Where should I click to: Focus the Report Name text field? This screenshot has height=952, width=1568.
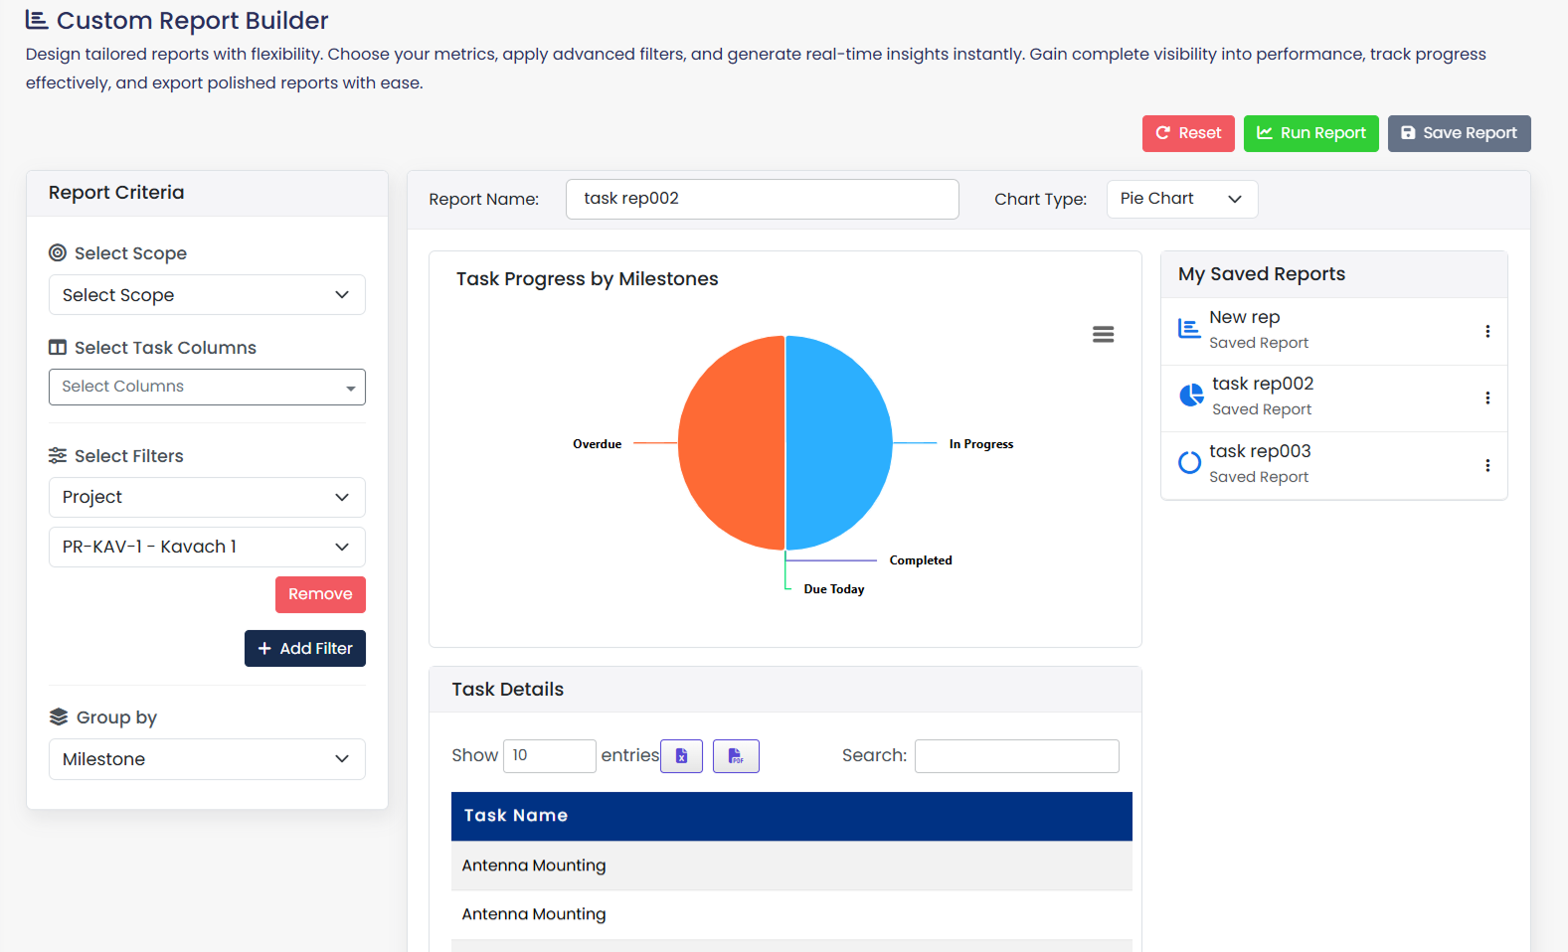[762, 199]
